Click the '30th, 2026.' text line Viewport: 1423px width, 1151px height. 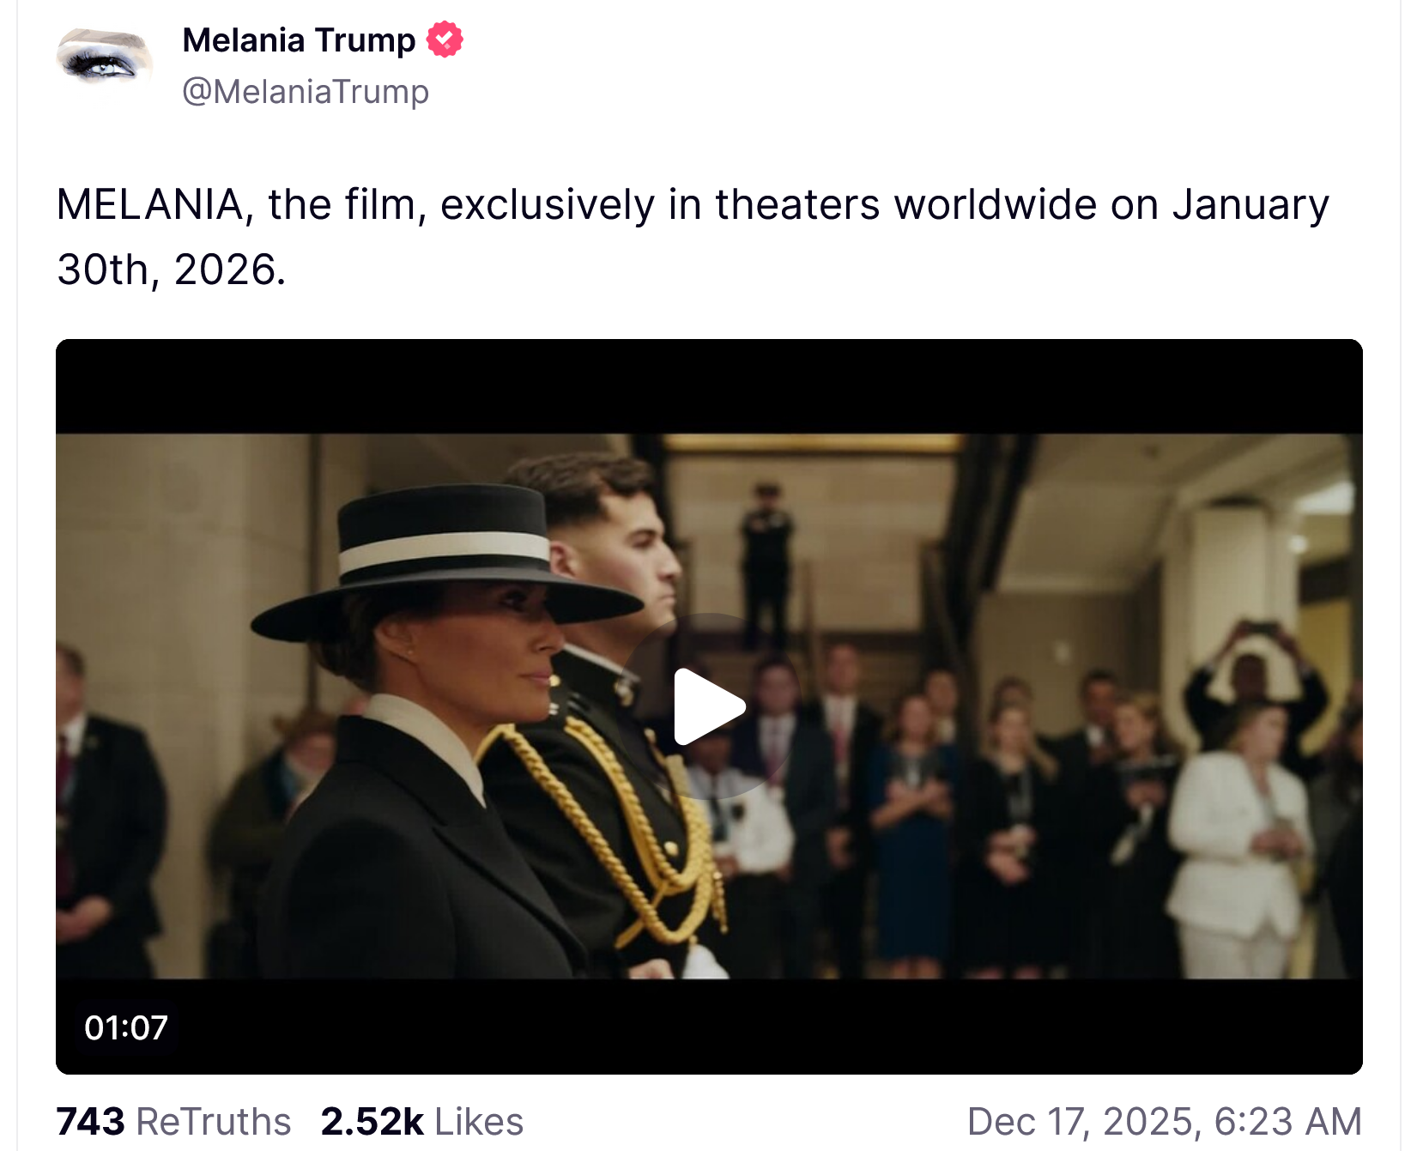(x=171, y=270)
